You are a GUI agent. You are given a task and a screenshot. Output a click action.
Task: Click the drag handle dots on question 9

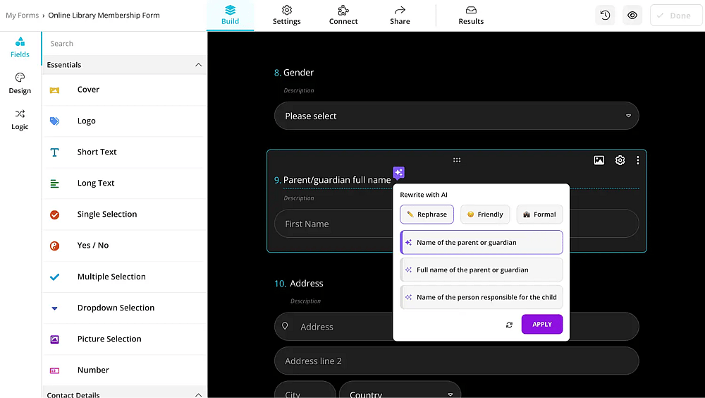(457, 159)
